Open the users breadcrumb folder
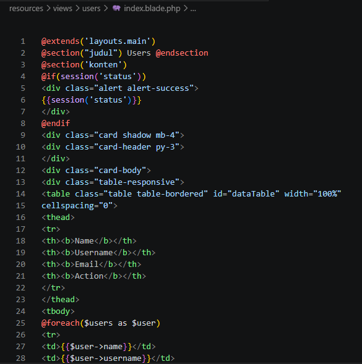The image size is (362, 364). (x=92, y=9)
